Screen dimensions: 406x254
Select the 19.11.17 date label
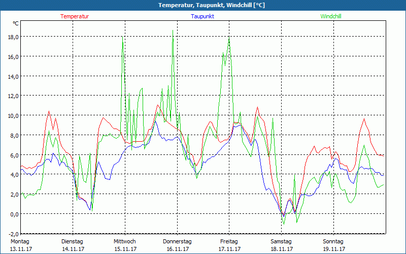tap(333, 249)
